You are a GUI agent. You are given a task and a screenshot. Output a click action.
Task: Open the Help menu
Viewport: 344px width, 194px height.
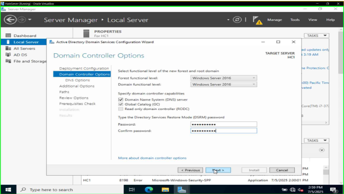pyautogui.click(x=330, y=20)
